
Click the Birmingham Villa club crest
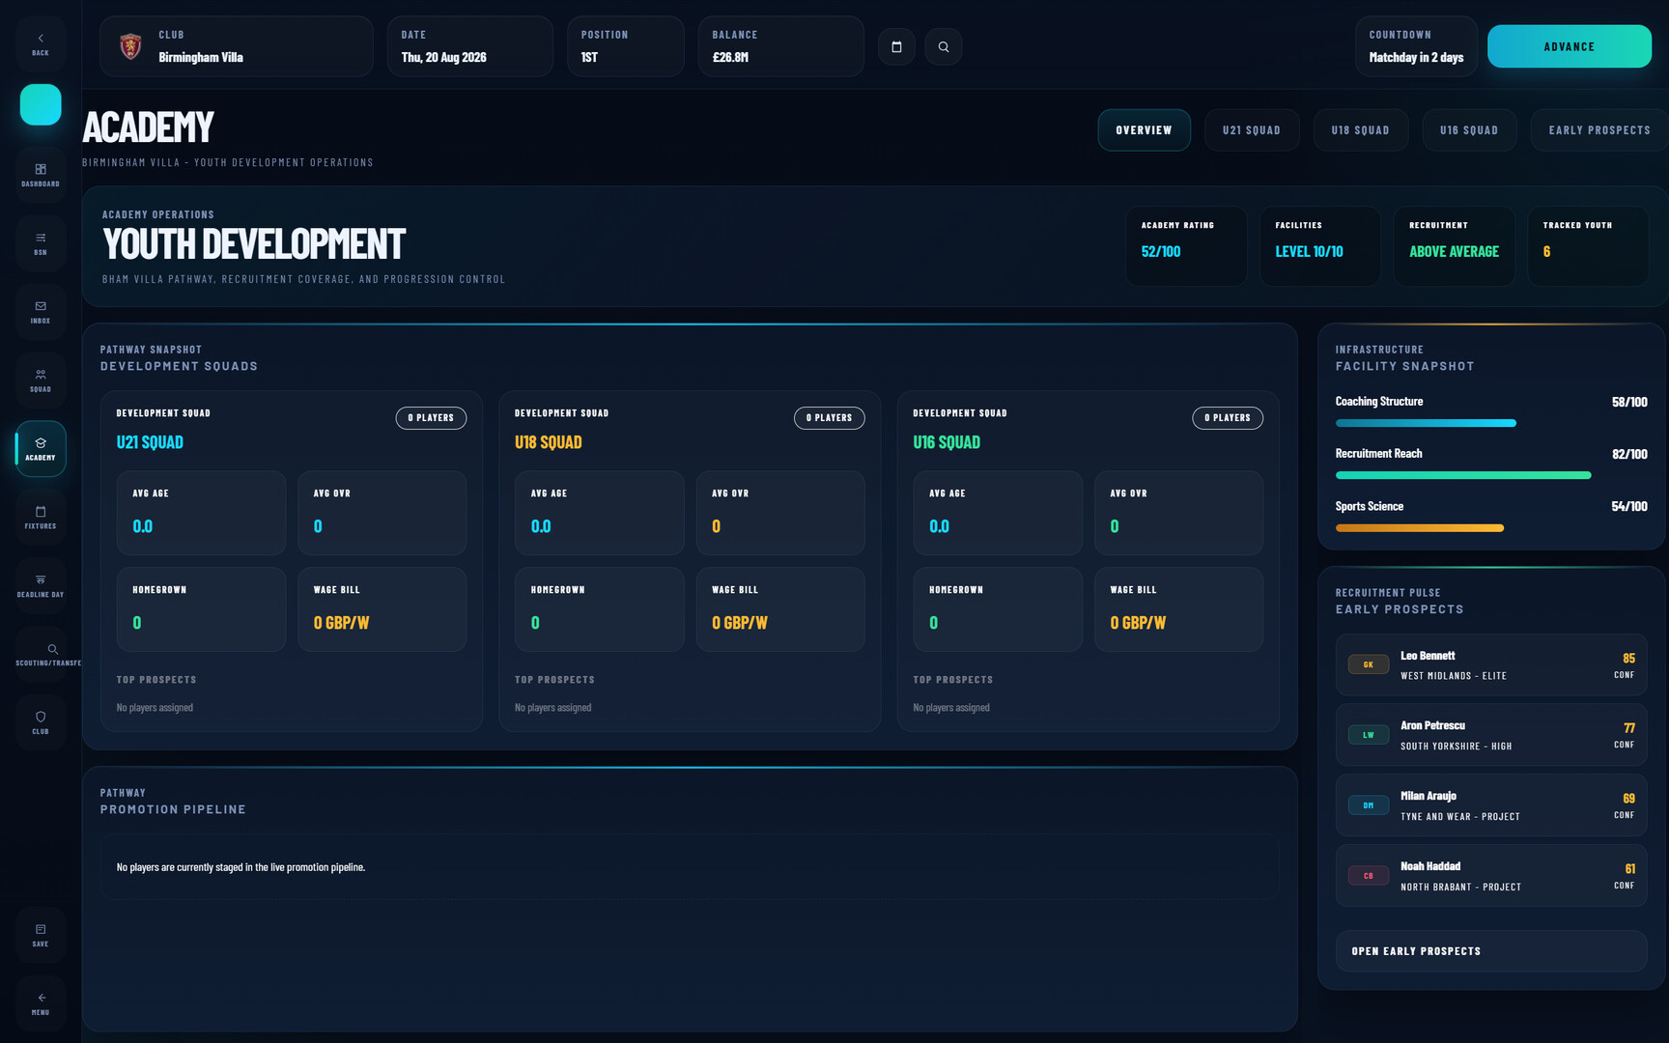click(x=130, y=46)
